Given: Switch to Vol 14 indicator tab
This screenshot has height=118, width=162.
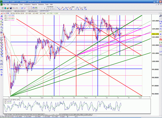Looking at the screenshot, I should [x=61, y=115].
